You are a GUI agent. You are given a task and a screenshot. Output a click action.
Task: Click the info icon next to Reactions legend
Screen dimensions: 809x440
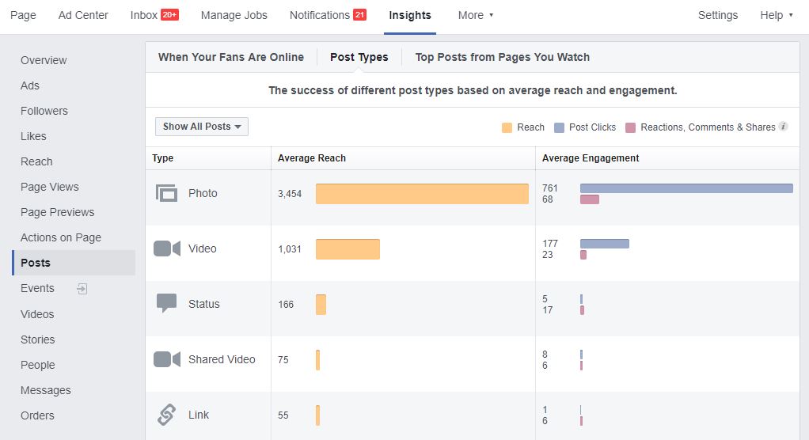click(x=783, y=127)
